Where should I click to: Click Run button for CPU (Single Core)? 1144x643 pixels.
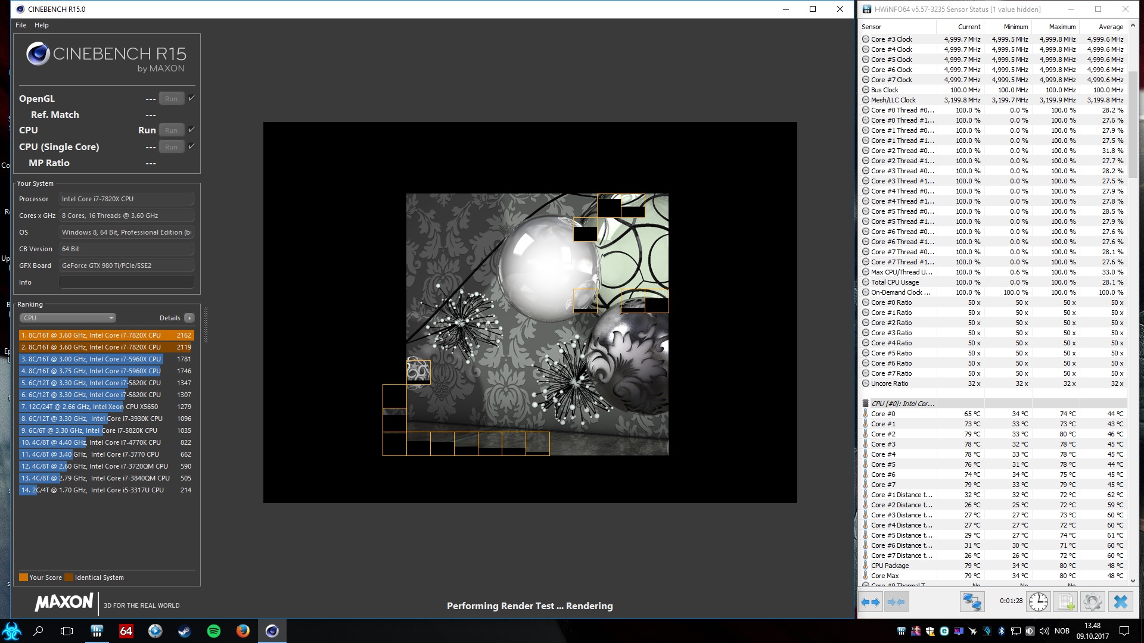pos(172,147)
